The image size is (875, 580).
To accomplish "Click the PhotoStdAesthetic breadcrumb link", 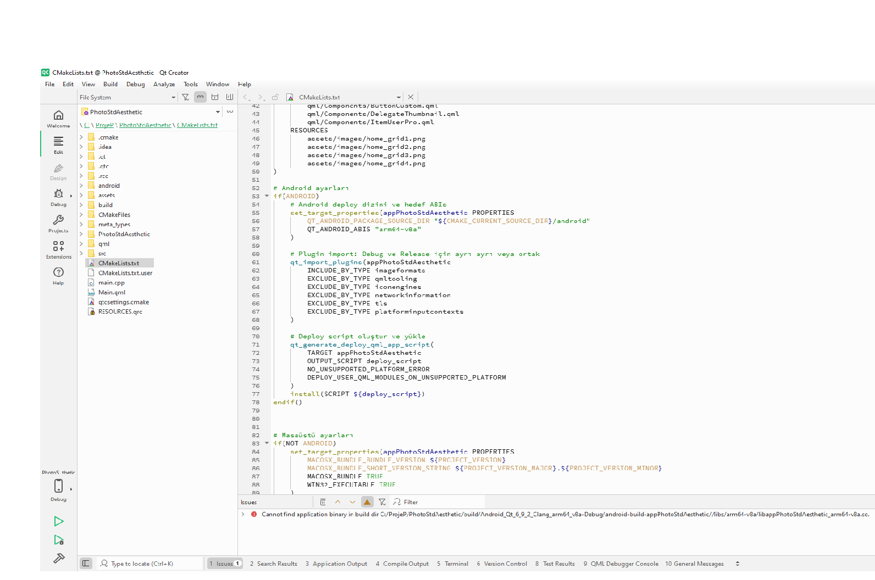I will [145, 125].
